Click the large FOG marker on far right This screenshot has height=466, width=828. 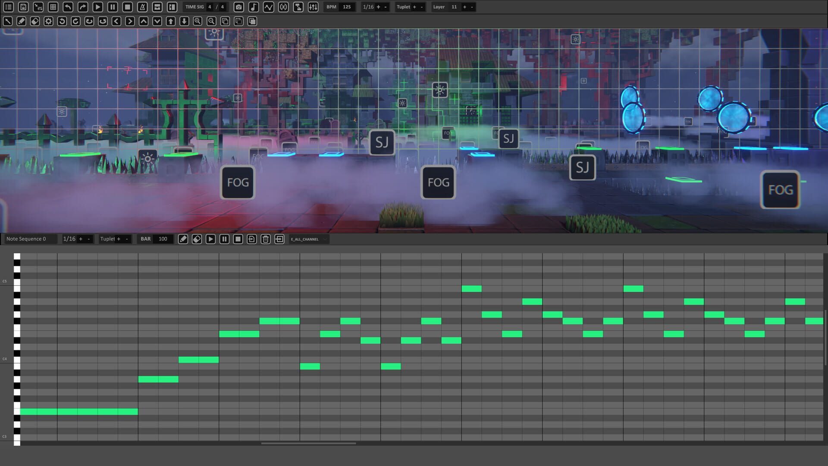click(780, 190)
